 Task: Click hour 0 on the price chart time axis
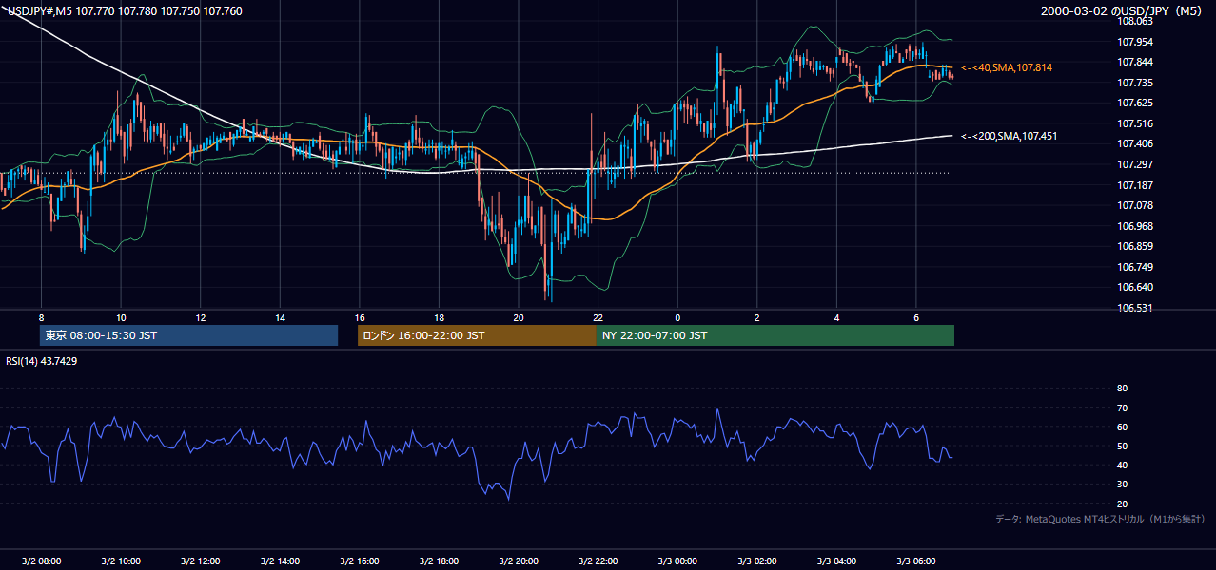click(677, 317)
